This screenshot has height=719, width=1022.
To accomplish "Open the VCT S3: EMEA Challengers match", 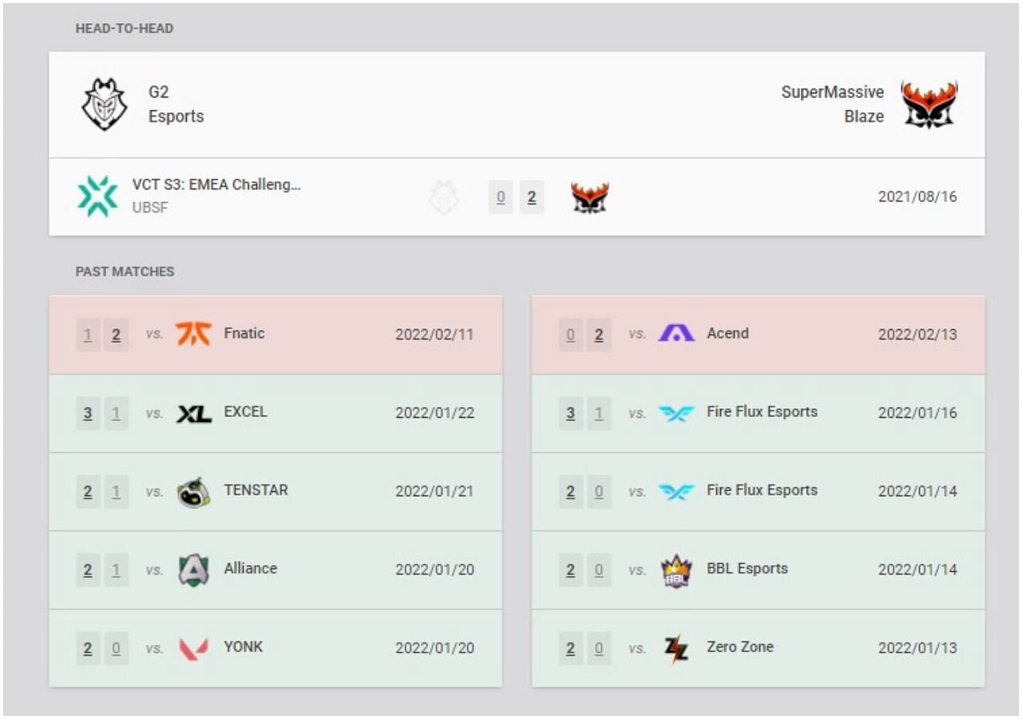I will (x=517, y=197).
